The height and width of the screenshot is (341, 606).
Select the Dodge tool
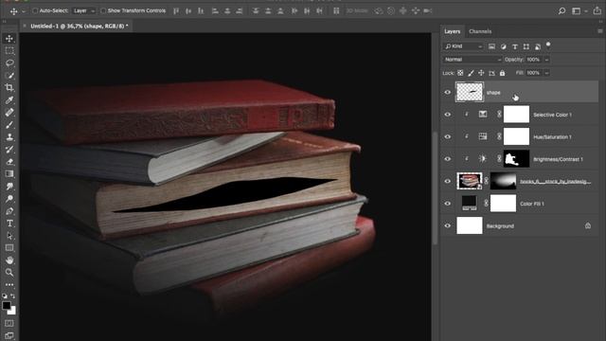point(9,199)
